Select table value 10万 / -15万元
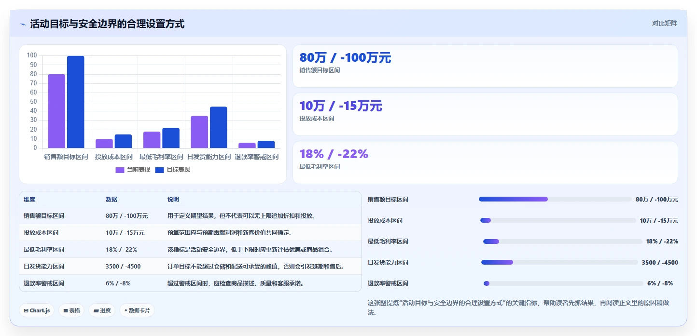 click(x=125, y=232)
